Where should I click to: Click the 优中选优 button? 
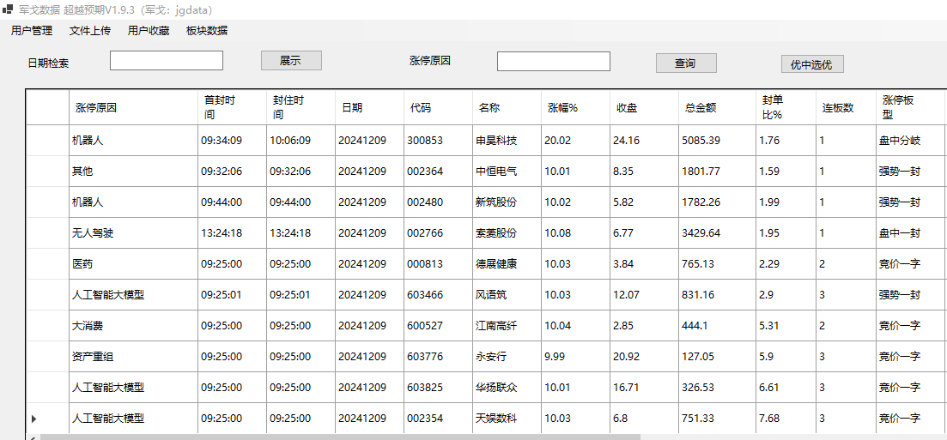(x=811, y=64)
